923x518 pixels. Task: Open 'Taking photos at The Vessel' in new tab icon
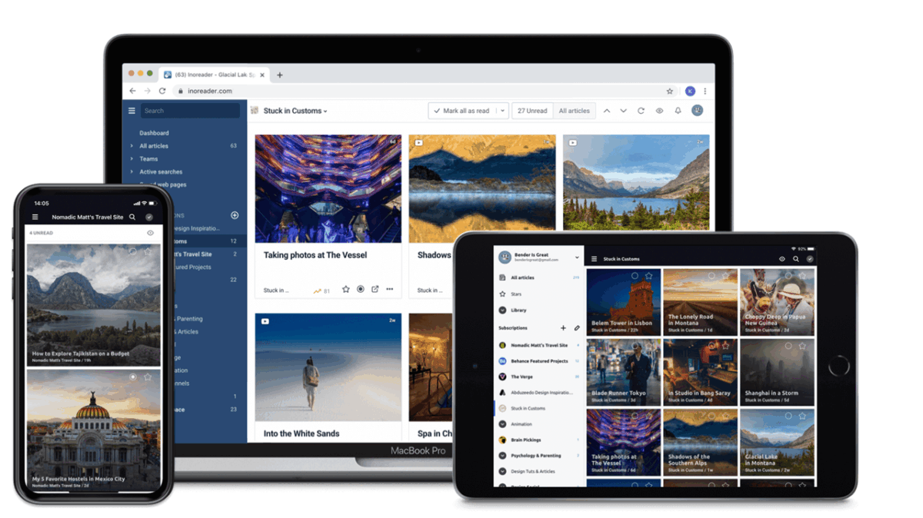375,290
